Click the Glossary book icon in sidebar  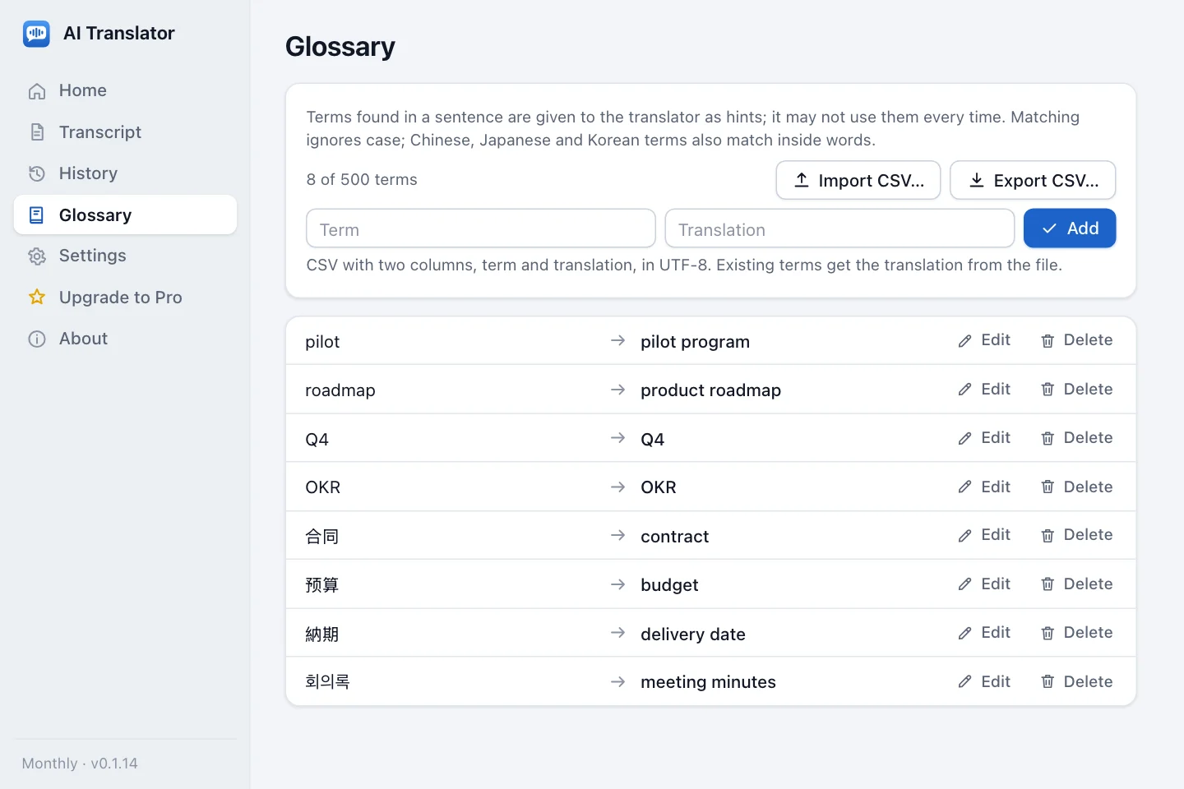pyautogui.click(x=37, y=215)
